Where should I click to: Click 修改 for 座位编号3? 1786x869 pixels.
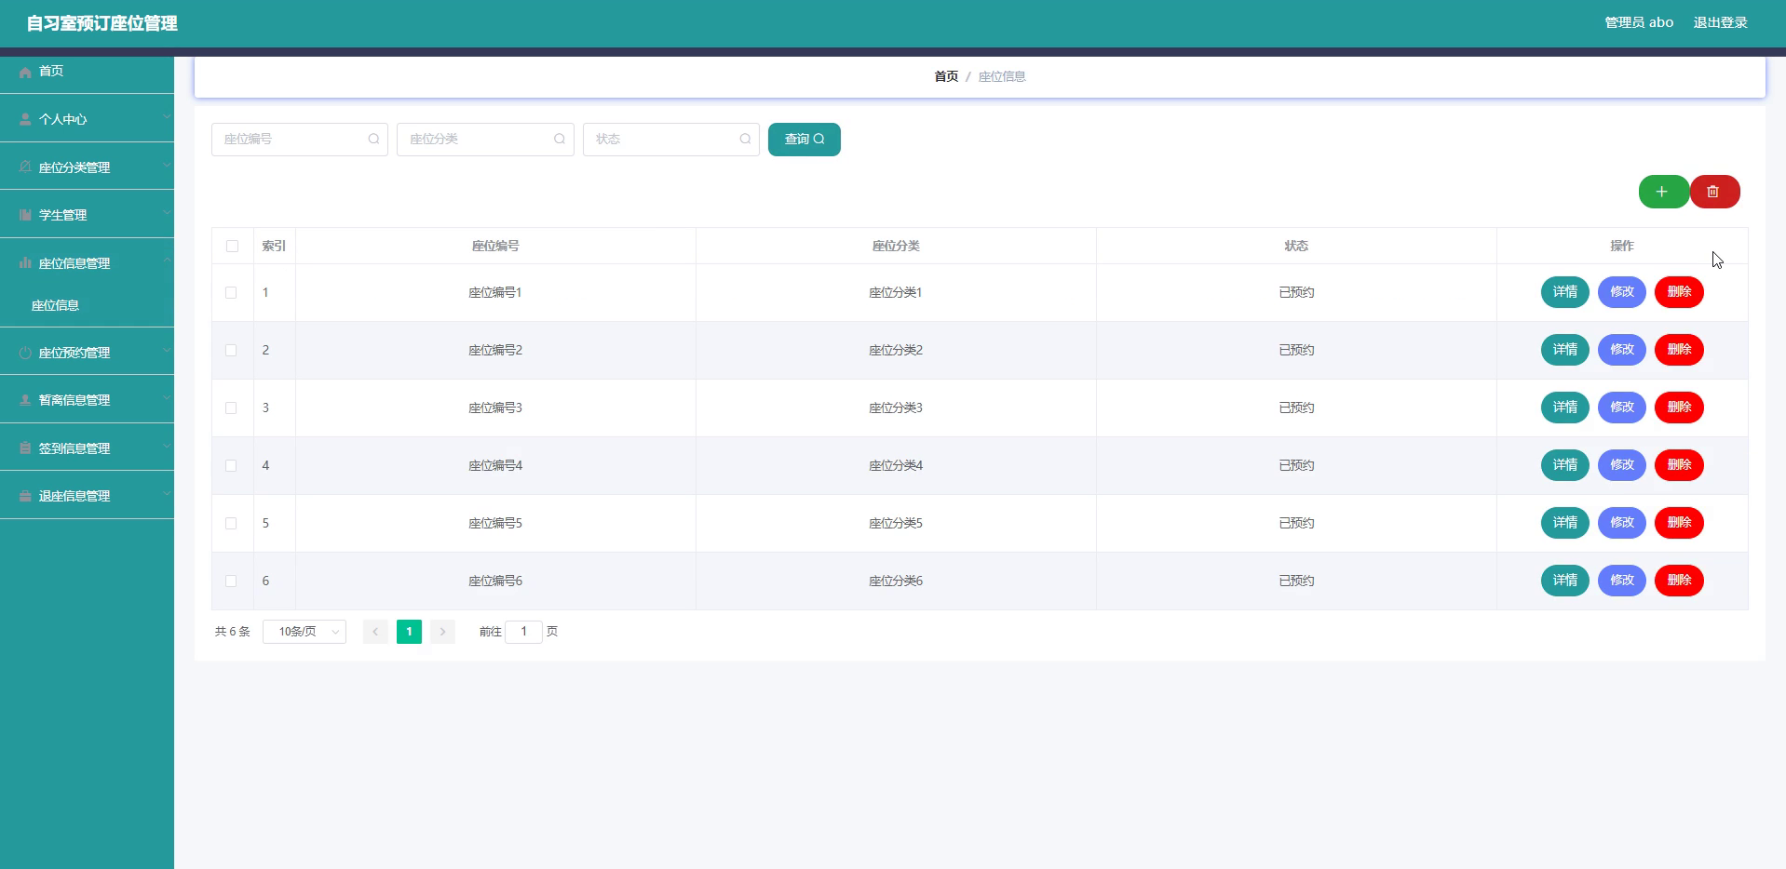pos(1622,408)
